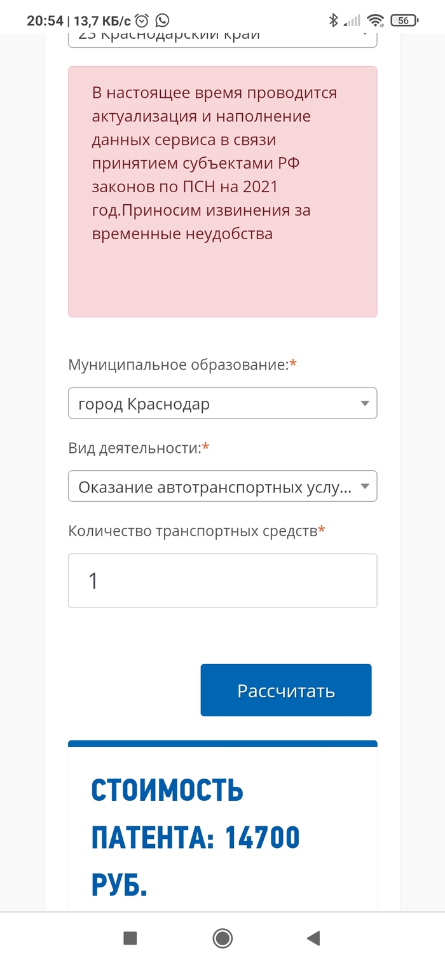445x965 pixels.
Task: Tap the pink service update notice
Action: pos(222,191)
